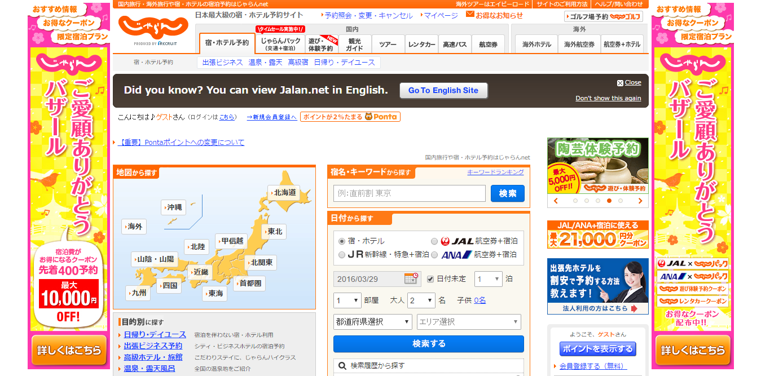This screenshot has height=376, width=761.
Task: Open the 大人 adults count dropdown
Action: coord(421,300)
